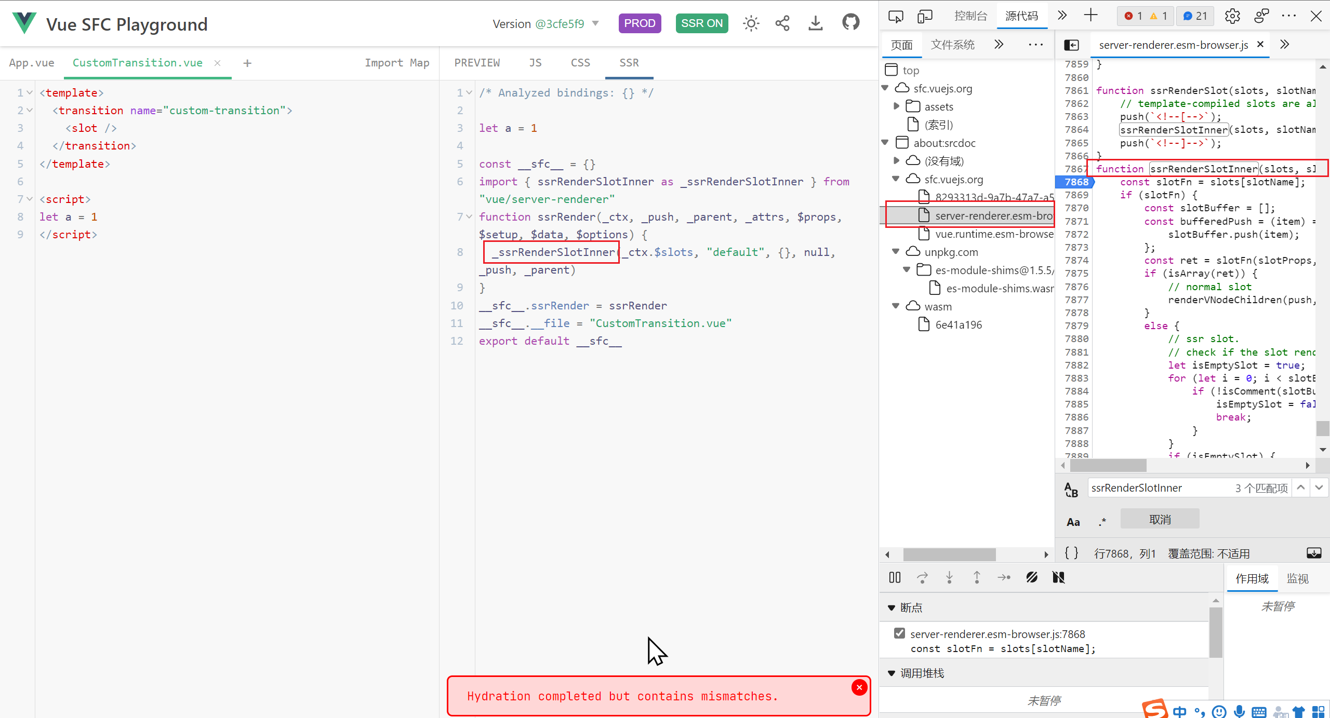1330x718 pixels.
Task: Click the navigator pane horizontal scrollbar
Action: click(949, 554)
